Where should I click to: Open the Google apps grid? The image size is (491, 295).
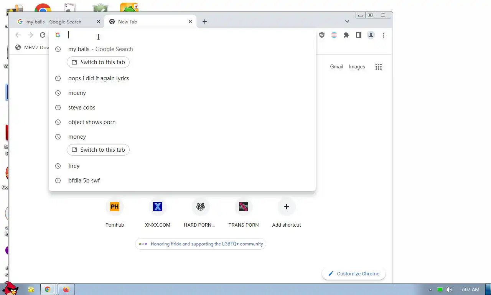point(379,67)
